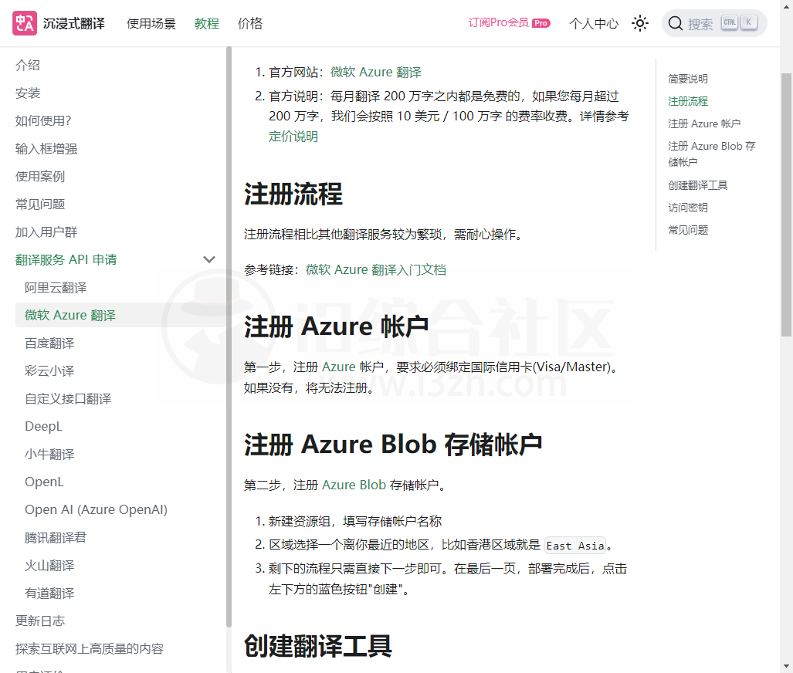The height and width of the screenshot is (673, 793).
Task: Open the 小牛翻译 sidebar entry
Action: [x=49, y=454]
